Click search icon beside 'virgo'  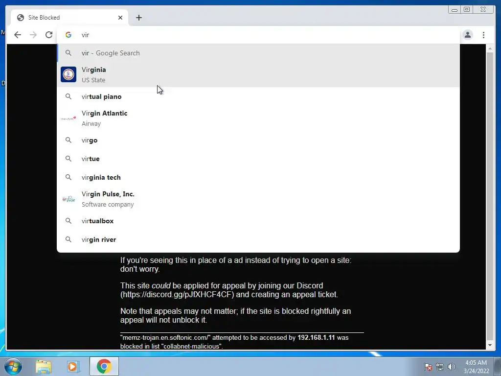68,140
